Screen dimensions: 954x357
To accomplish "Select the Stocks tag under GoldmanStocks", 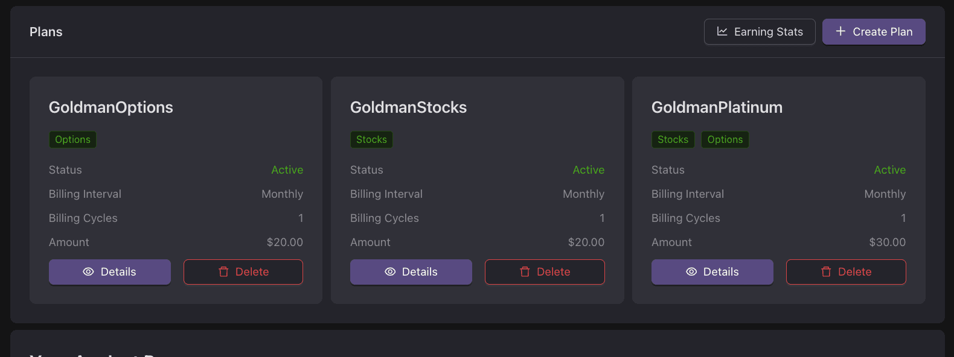I will coord(371,139).
